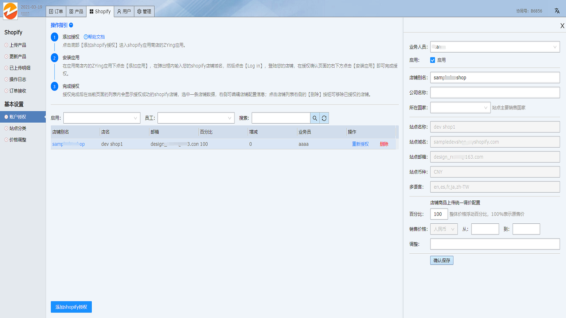Click the 搜索 search input field
566x318 pixels.
[281, 118]
